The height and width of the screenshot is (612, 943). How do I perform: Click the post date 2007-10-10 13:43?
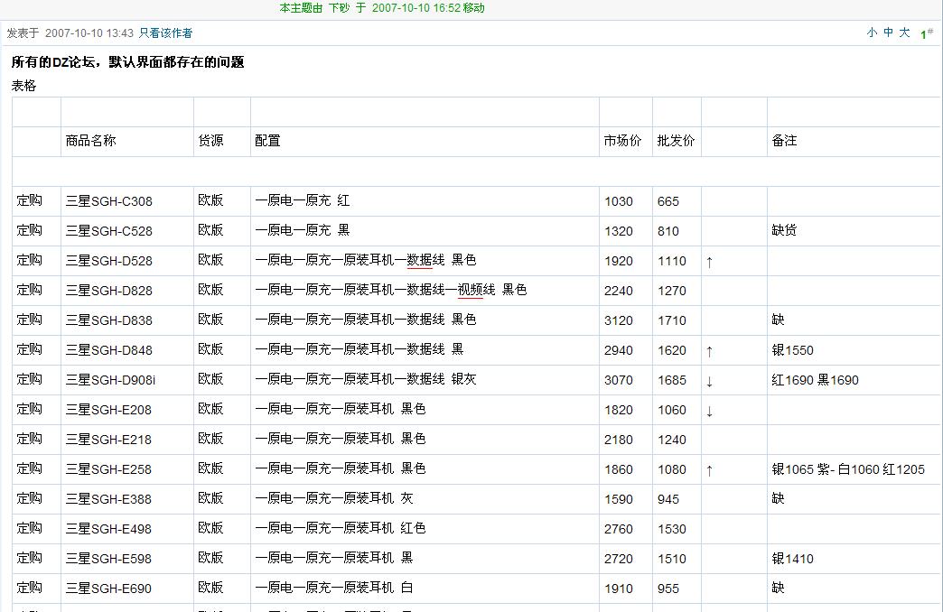pos(89,33)
